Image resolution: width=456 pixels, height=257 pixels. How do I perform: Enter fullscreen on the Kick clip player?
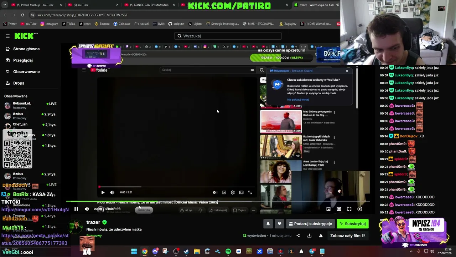click(349, 209)
